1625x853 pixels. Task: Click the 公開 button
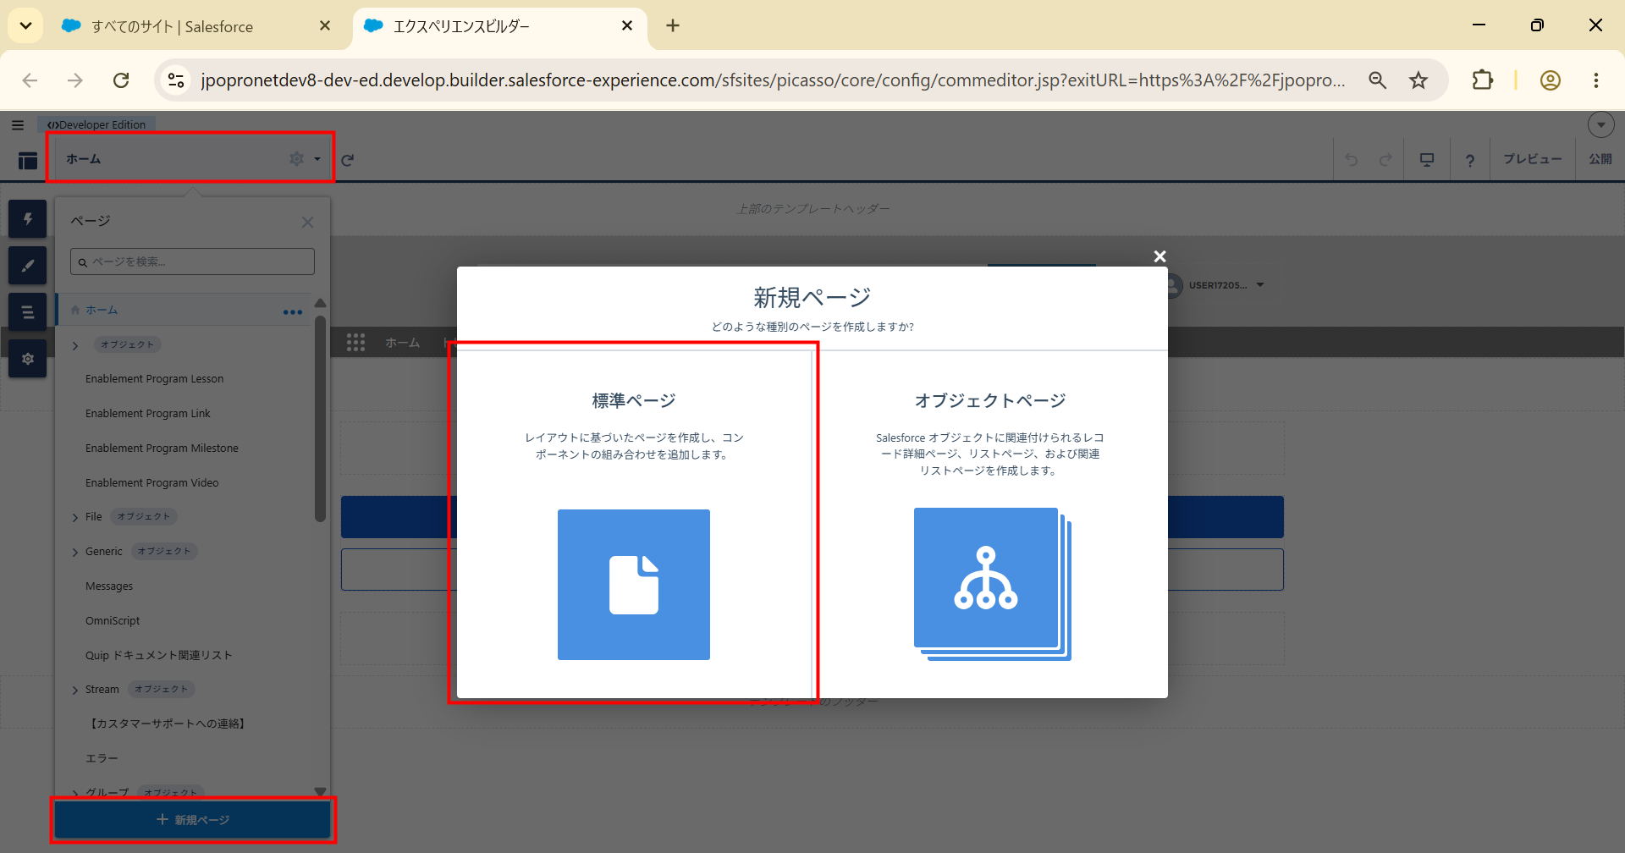(1600, 159)
